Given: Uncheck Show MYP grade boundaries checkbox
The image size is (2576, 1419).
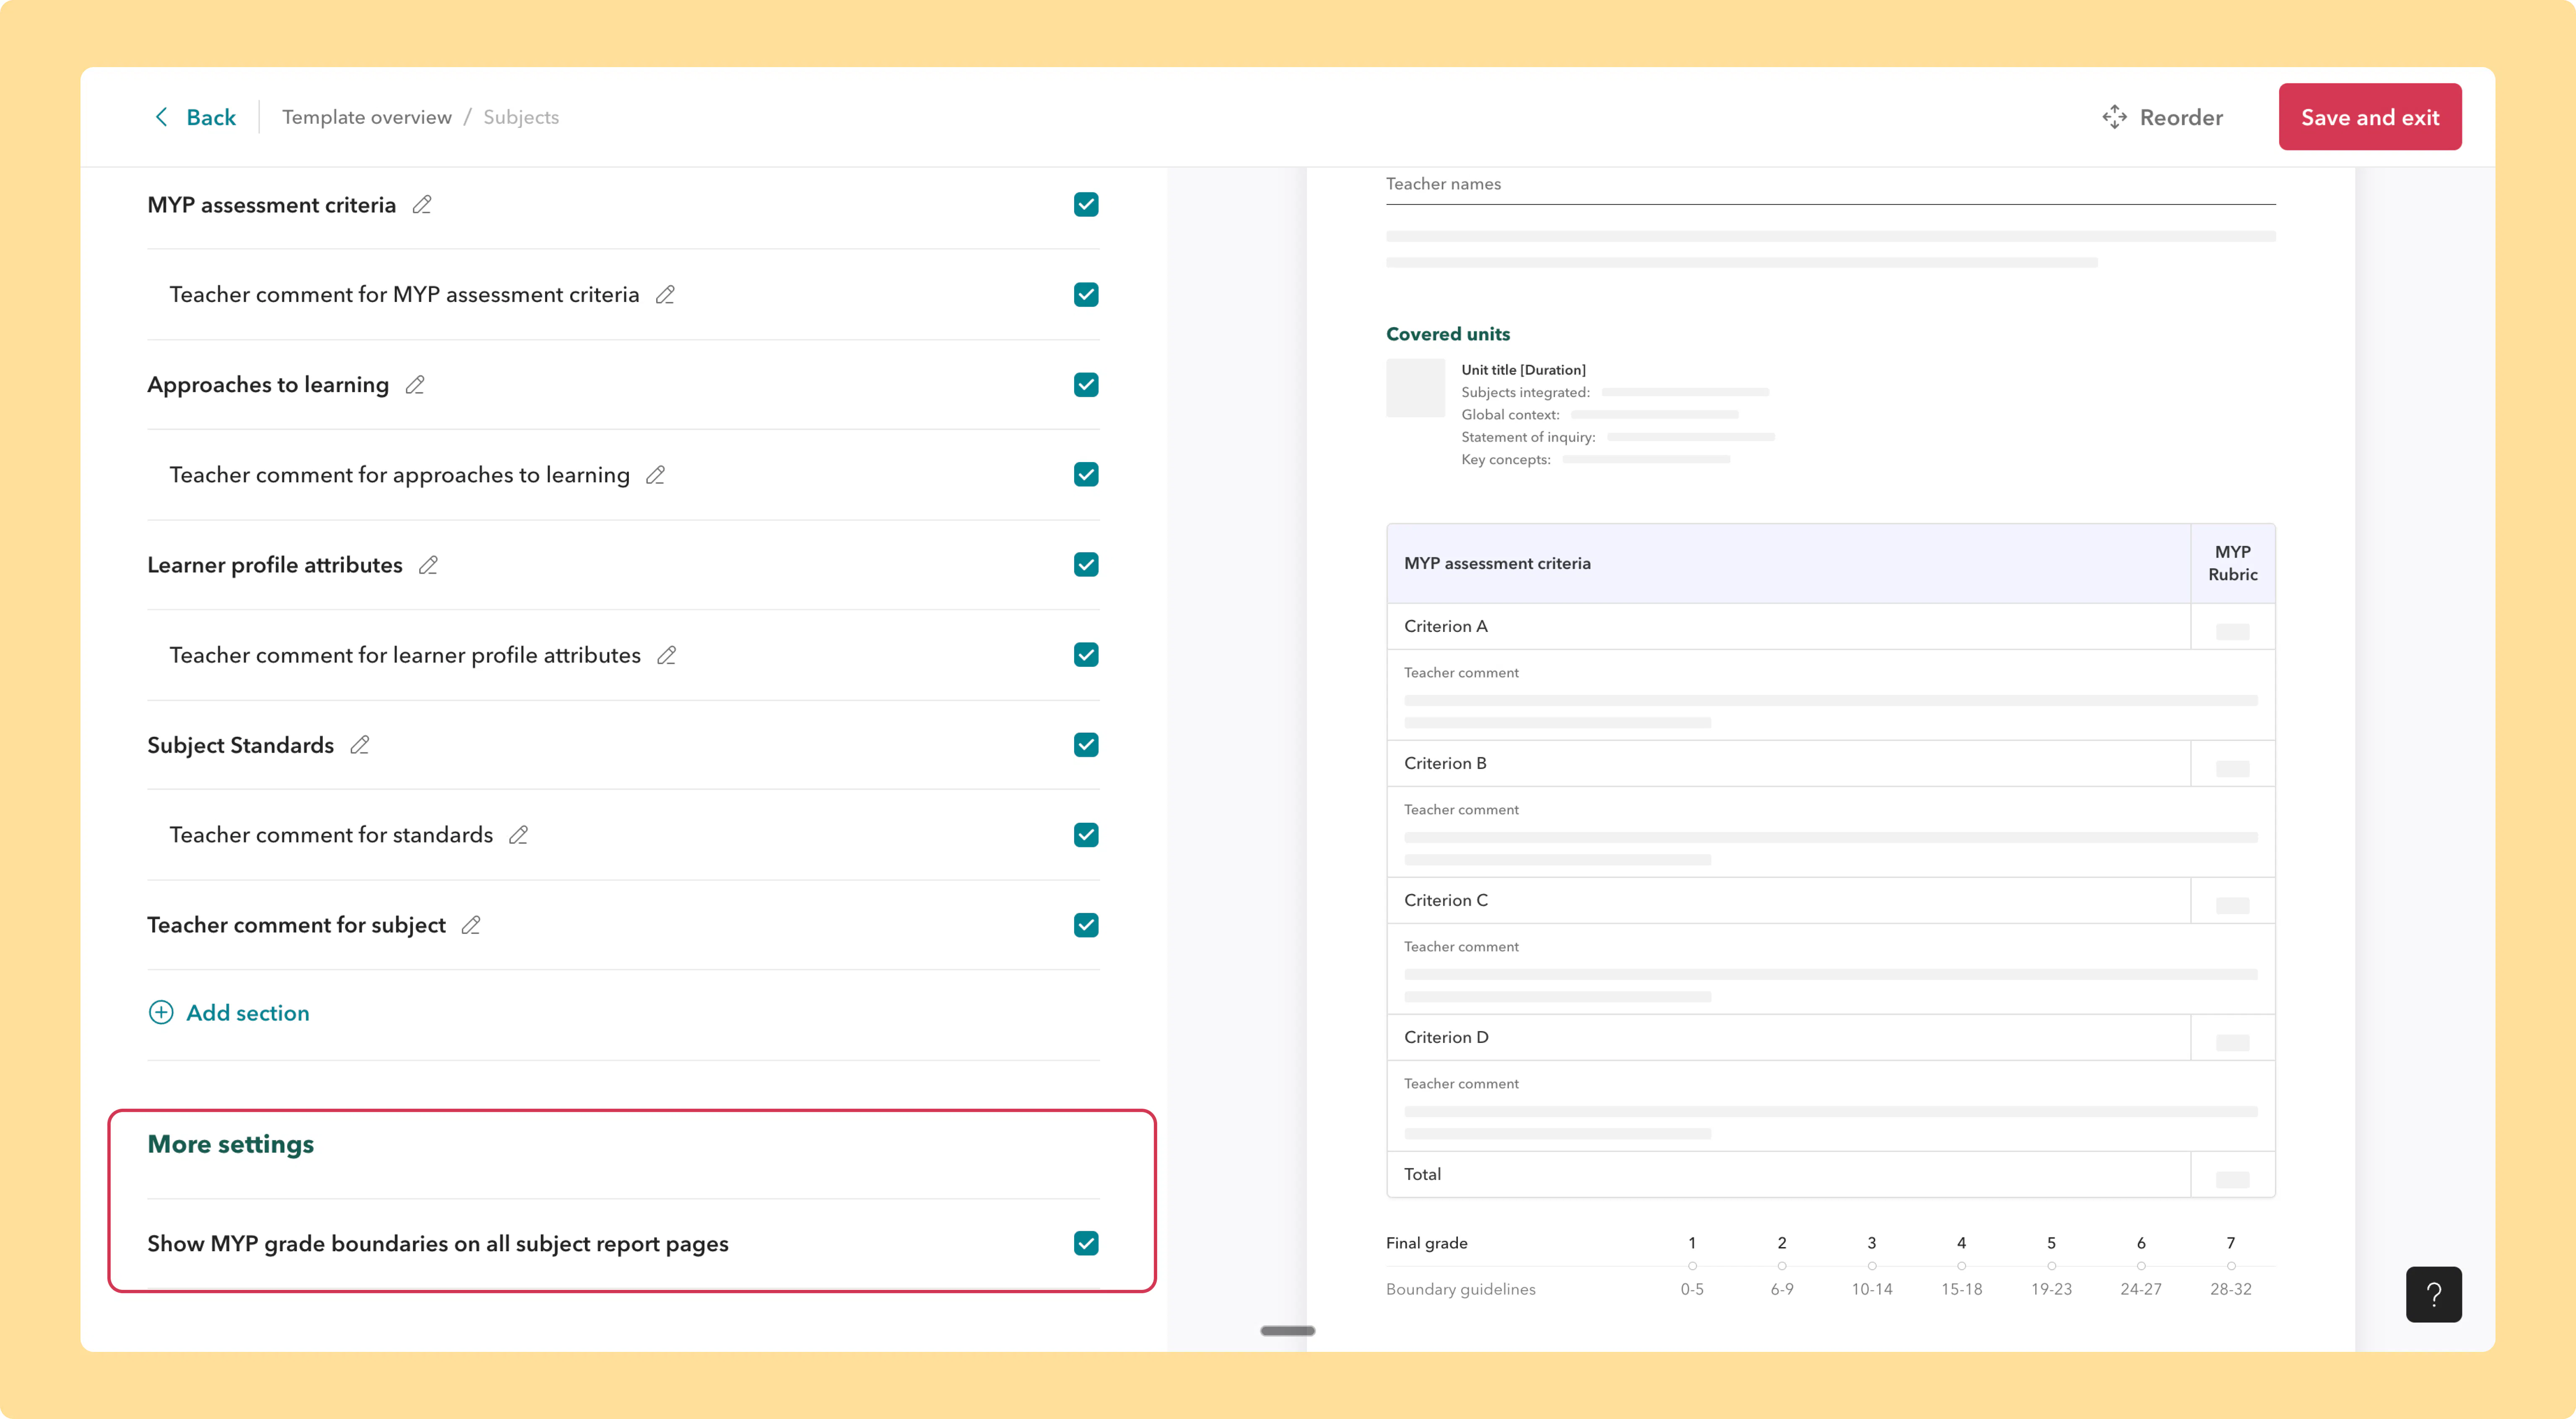Looking at the screenshot, I should click(1086, 1243).
